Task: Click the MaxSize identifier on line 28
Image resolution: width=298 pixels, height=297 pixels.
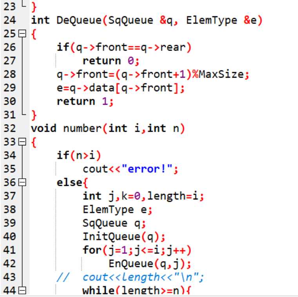Action: (x=221, y=74)
